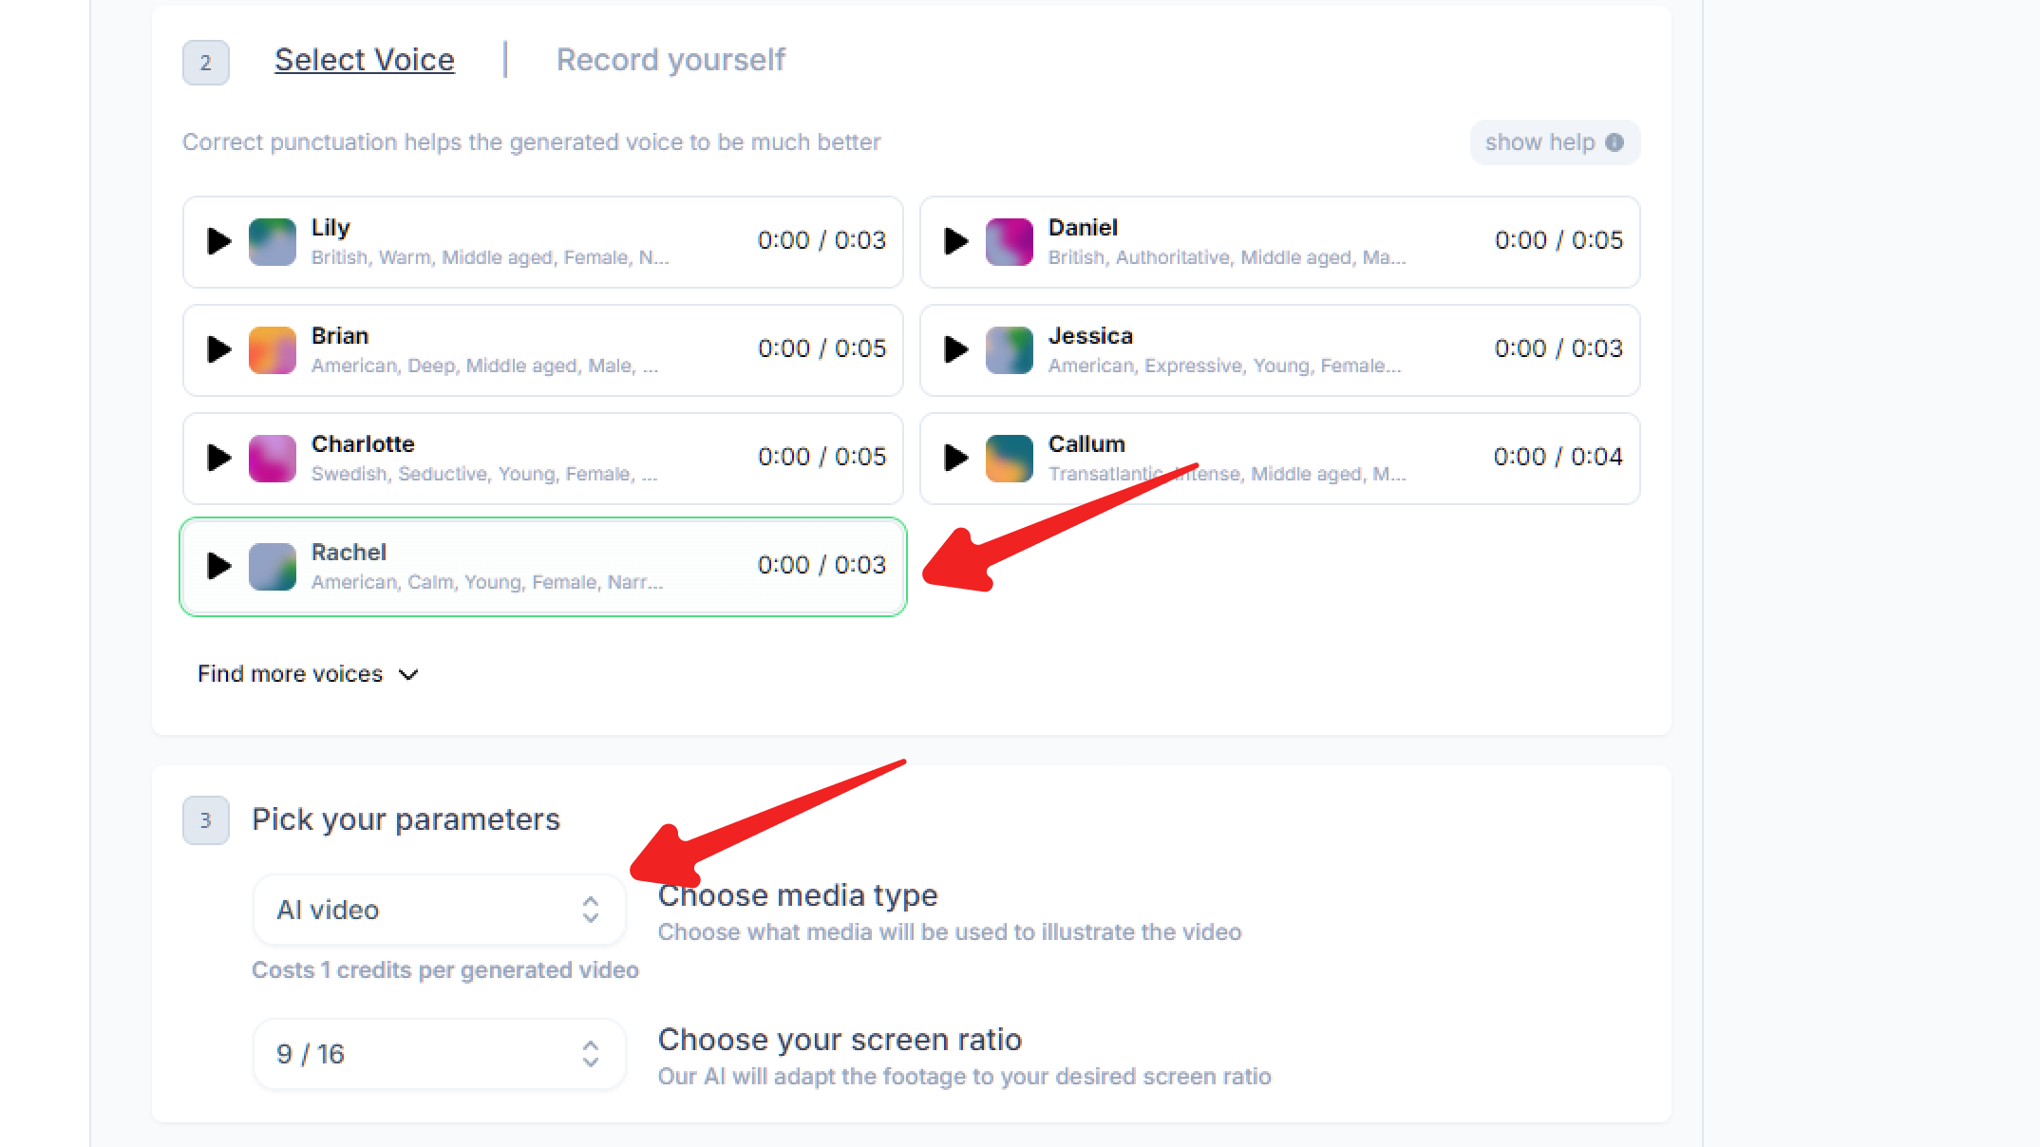This screenshot has height=1147, width=2040.
Task: Select the Charlotte voice avatar
Action: [273, 459]
